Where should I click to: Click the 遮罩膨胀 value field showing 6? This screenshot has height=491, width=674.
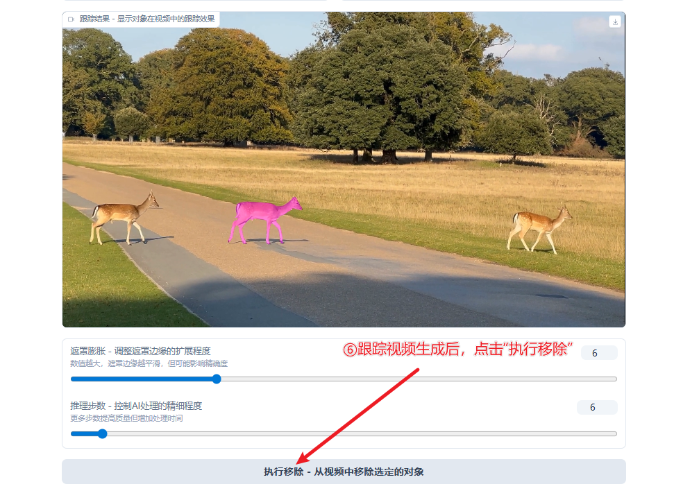[x=599, y=353]
